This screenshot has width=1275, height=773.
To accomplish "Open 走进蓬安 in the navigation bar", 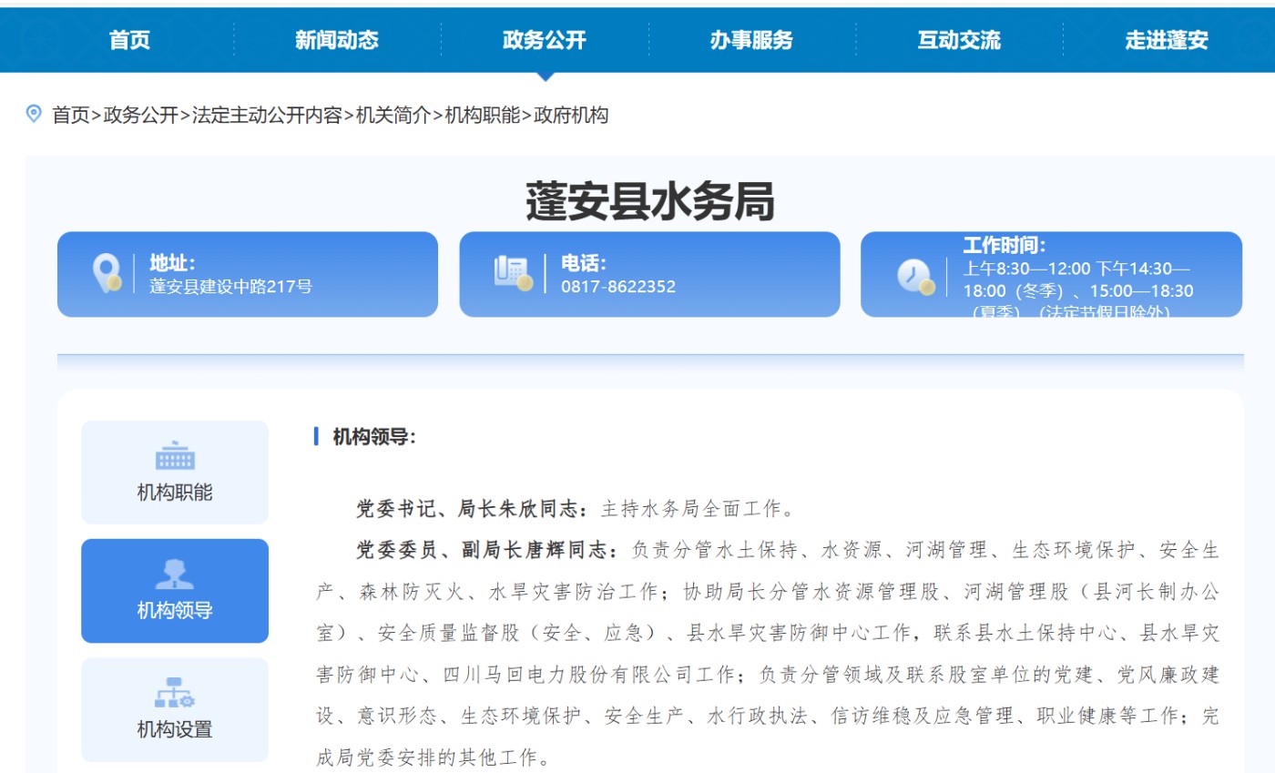I will coord(1167,40).
